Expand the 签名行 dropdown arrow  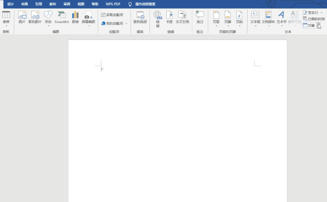click(x=321, y=13)
